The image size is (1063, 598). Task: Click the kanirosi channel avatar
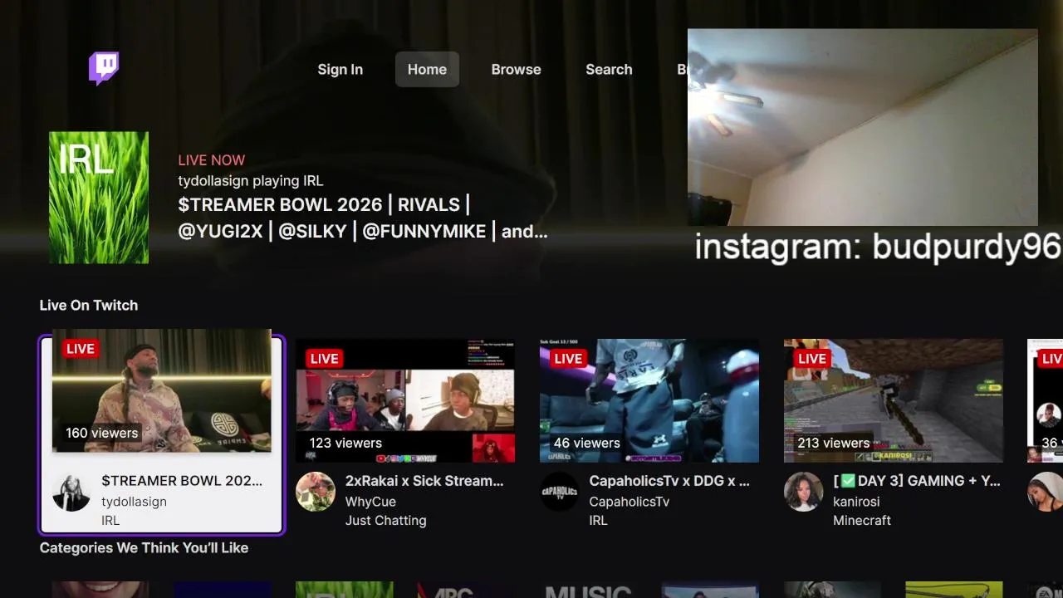pyautogui.click(x=804, y=492)
